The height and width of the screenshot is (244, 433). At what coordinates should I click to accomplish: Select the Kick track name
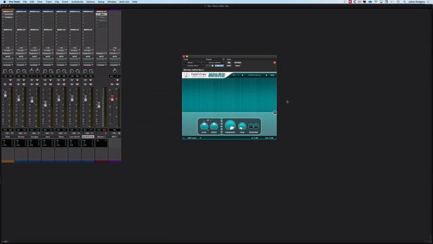point(7,137)
